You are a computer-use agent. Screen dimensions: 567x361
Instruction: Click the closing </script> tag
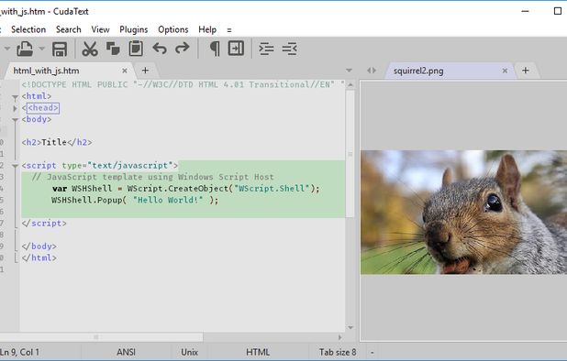44,223
